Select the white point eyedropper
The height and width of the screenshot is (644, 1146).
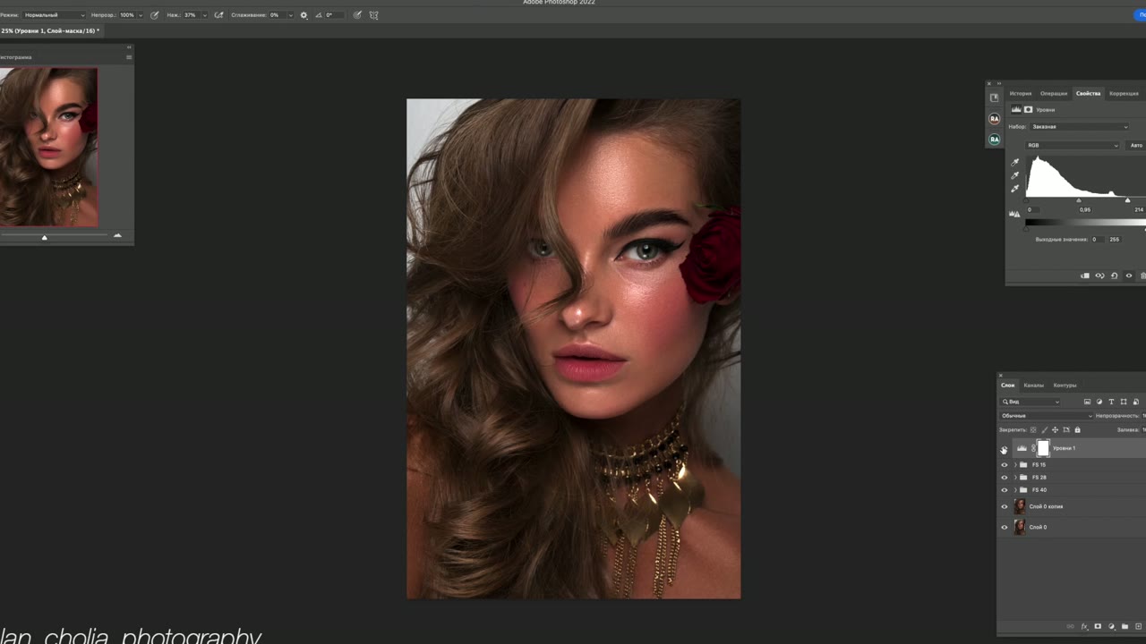pos(1014,189)
